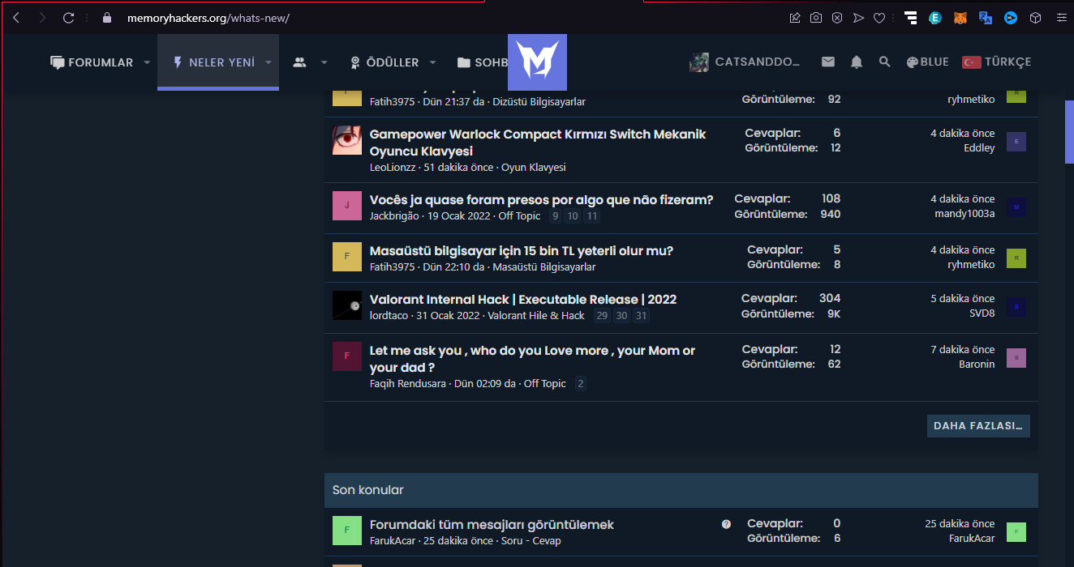Click the question mark icon on Forumdaki thread

tap(726, 524)
